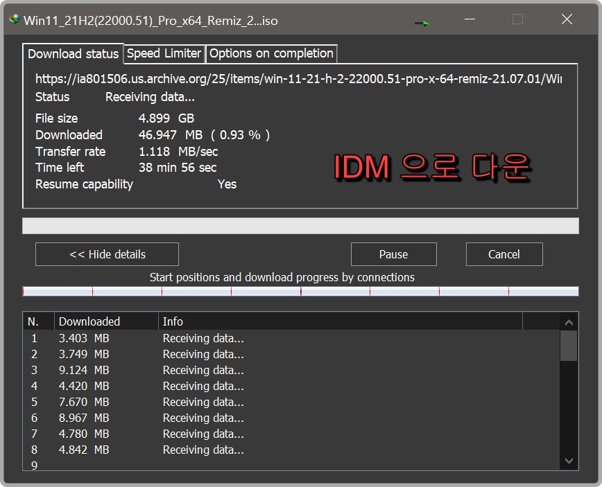602x487 pixels.
Task: Click the N. column header
Action: [x=39, y=321]
